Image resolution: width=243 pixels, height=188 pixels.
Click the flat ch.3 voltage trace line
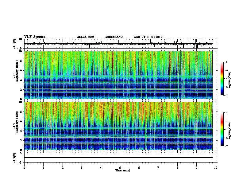click(118, 157)
